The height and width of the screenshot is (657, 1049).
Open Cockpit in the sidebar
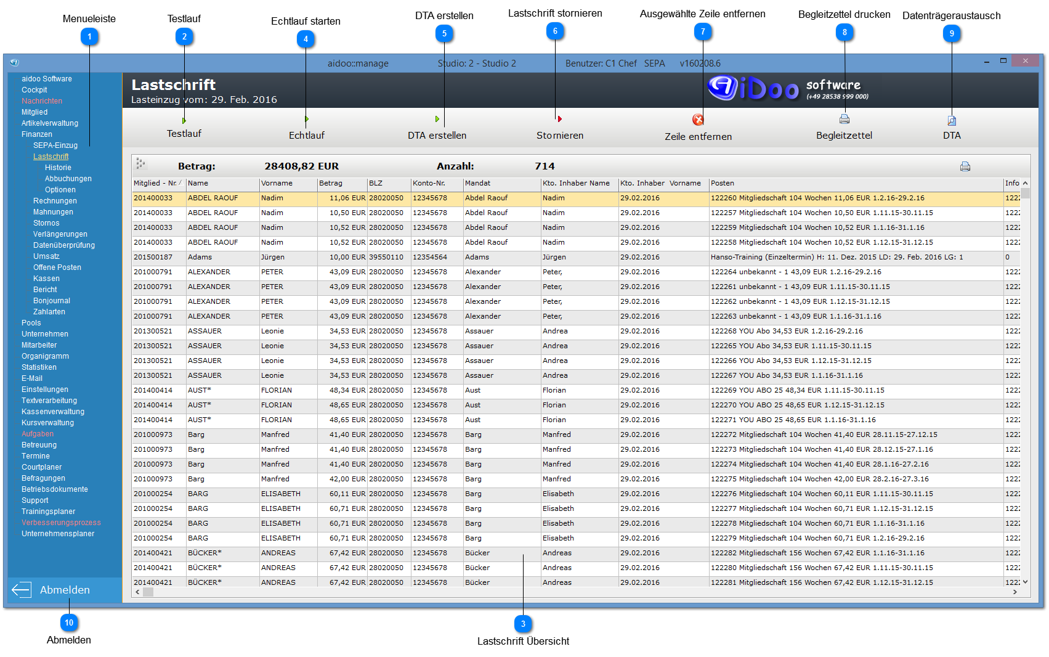pos(34,90)
